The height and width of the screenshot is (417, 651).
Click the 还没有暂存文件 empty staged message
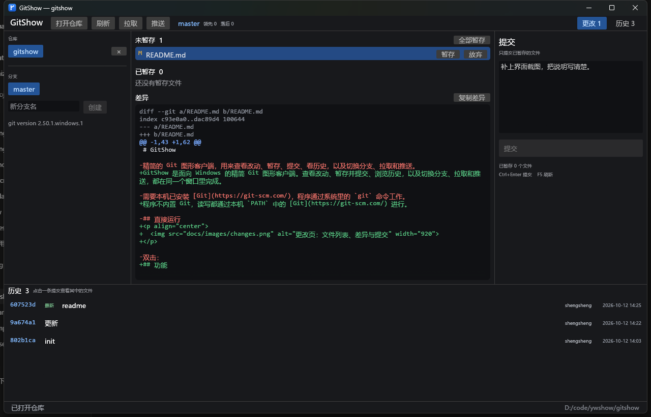click(x=158, y=83)
